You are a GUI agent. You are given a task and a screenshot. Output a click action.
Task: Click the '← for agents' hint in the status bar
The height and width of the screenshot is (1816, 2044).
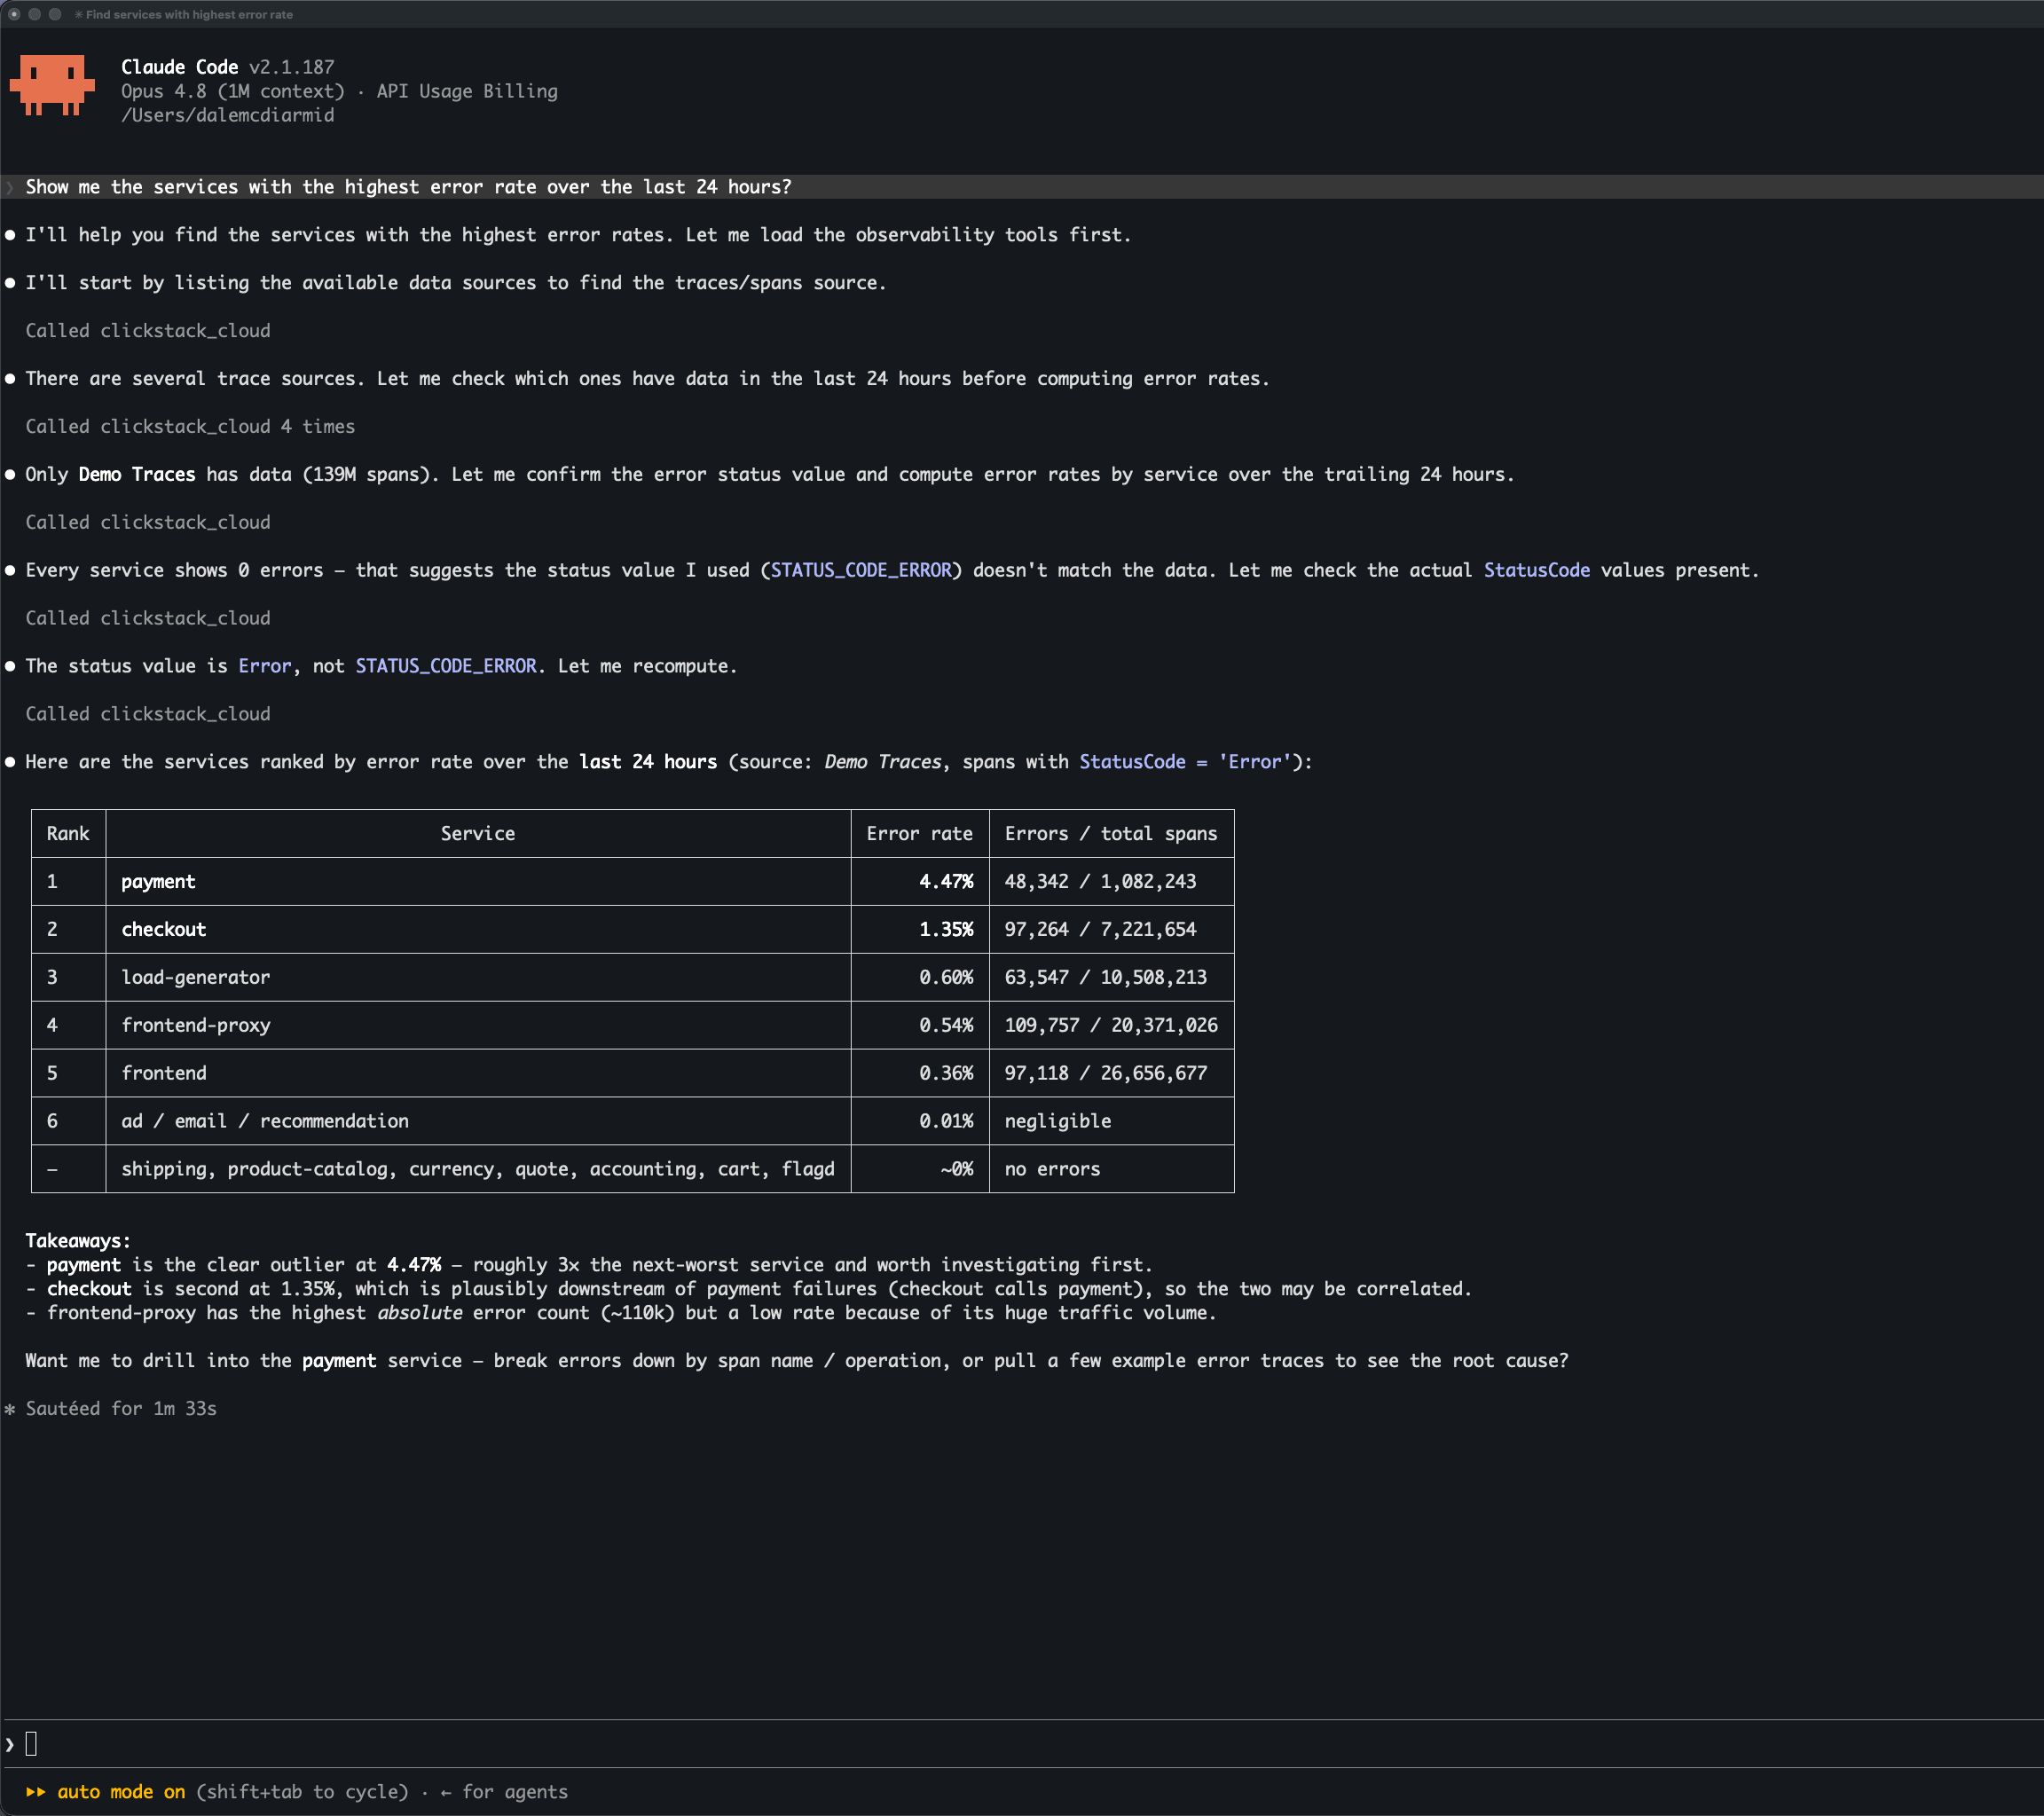(x=504, y=1792)
